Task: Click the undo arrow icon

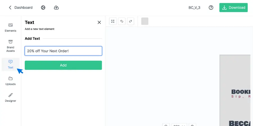Action: [122, 21]
